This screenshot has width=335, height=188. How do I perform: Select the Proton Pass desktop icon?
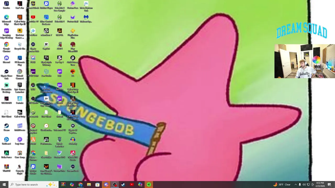73,5
